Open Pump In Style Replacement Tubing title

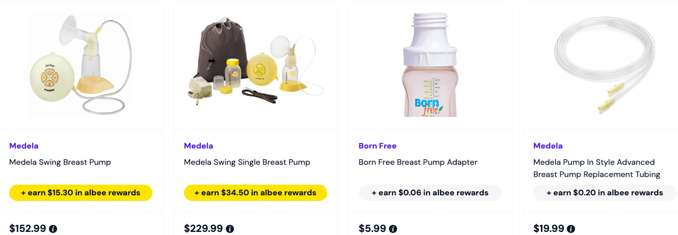(x=596, y=168)
